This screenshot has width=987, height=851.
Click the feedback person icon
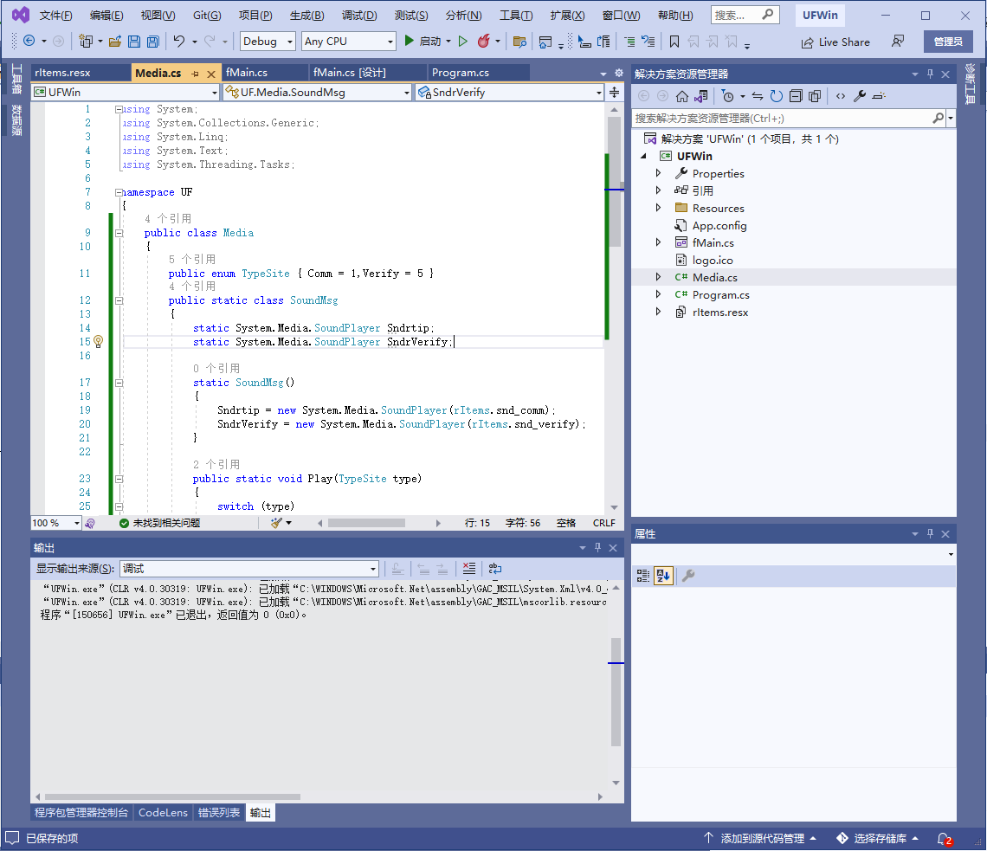coord(898,42)
